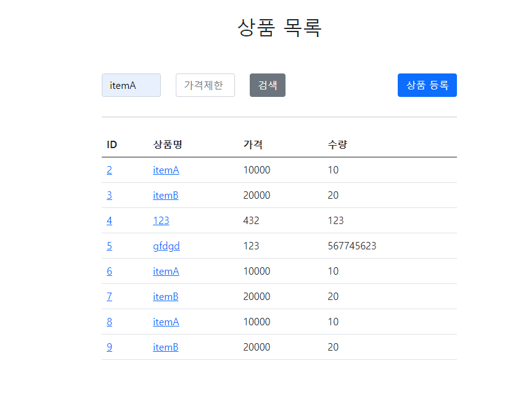526x408 pixels.
Task: Select quantity 10 in row ID 2
Action: coord(333,170)
